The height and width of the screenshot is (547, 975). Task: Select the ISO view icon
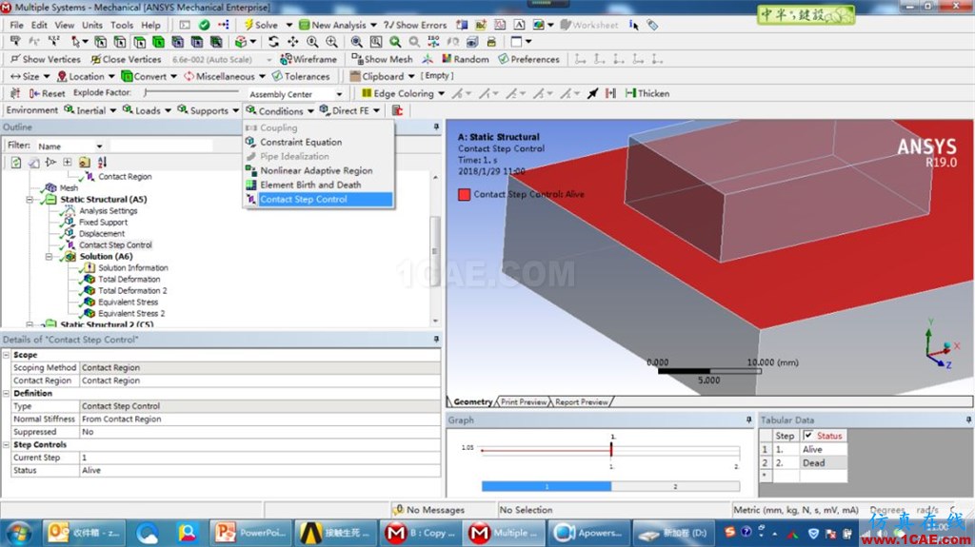pos(433,42)
